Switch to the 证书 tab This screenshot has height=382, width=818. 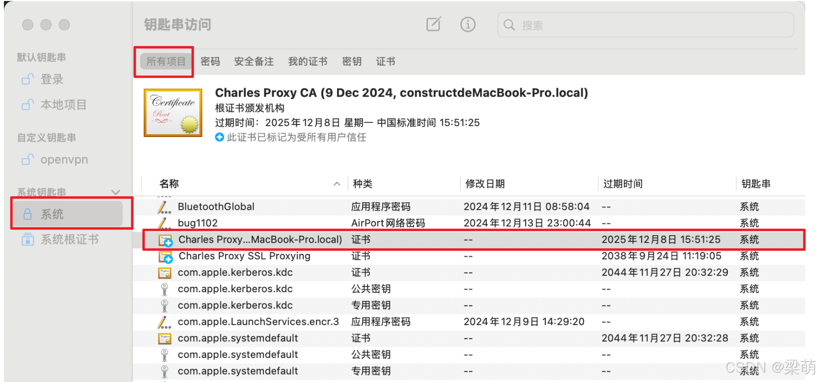[x=386, y=61]
